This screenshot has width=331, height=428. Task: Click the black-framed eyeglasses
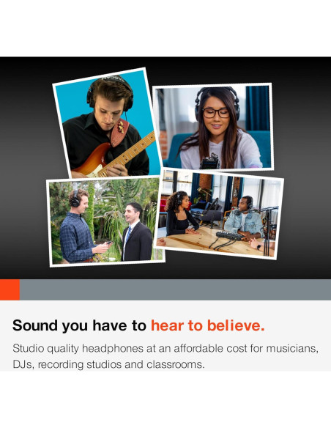click(216, 113)
